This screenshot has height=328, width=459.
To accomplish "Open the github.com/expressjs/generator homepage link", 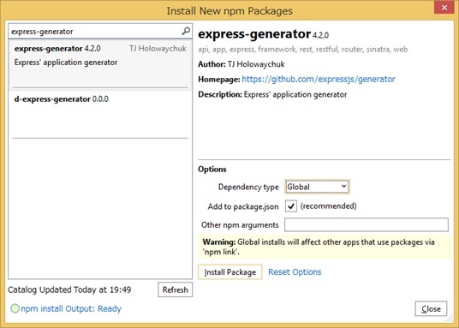I will [319, 79].
